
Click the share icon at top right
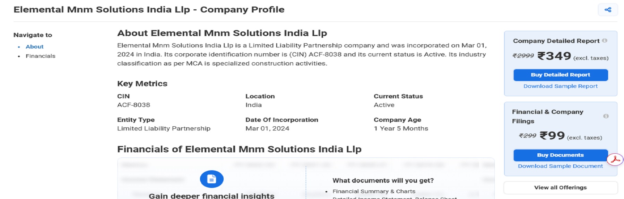coord(608,10)
